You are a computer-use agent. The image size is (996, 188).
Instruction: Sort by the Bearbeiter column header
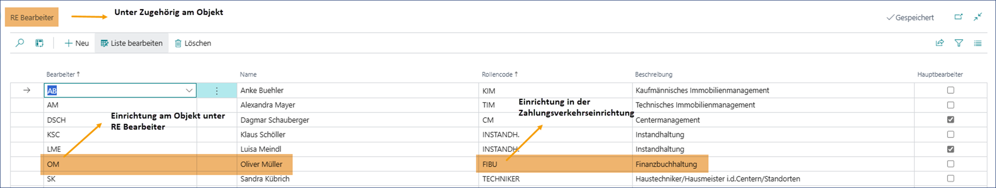(61, 74)
